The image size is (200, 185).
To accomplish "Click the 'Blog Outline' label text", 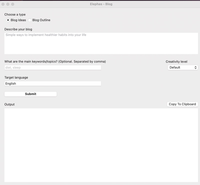I will (x=41, y=20).
